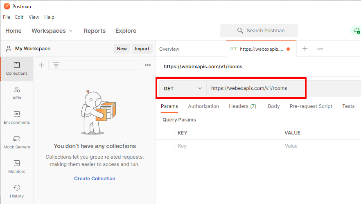Click the Create Collection link

point(95,179)
